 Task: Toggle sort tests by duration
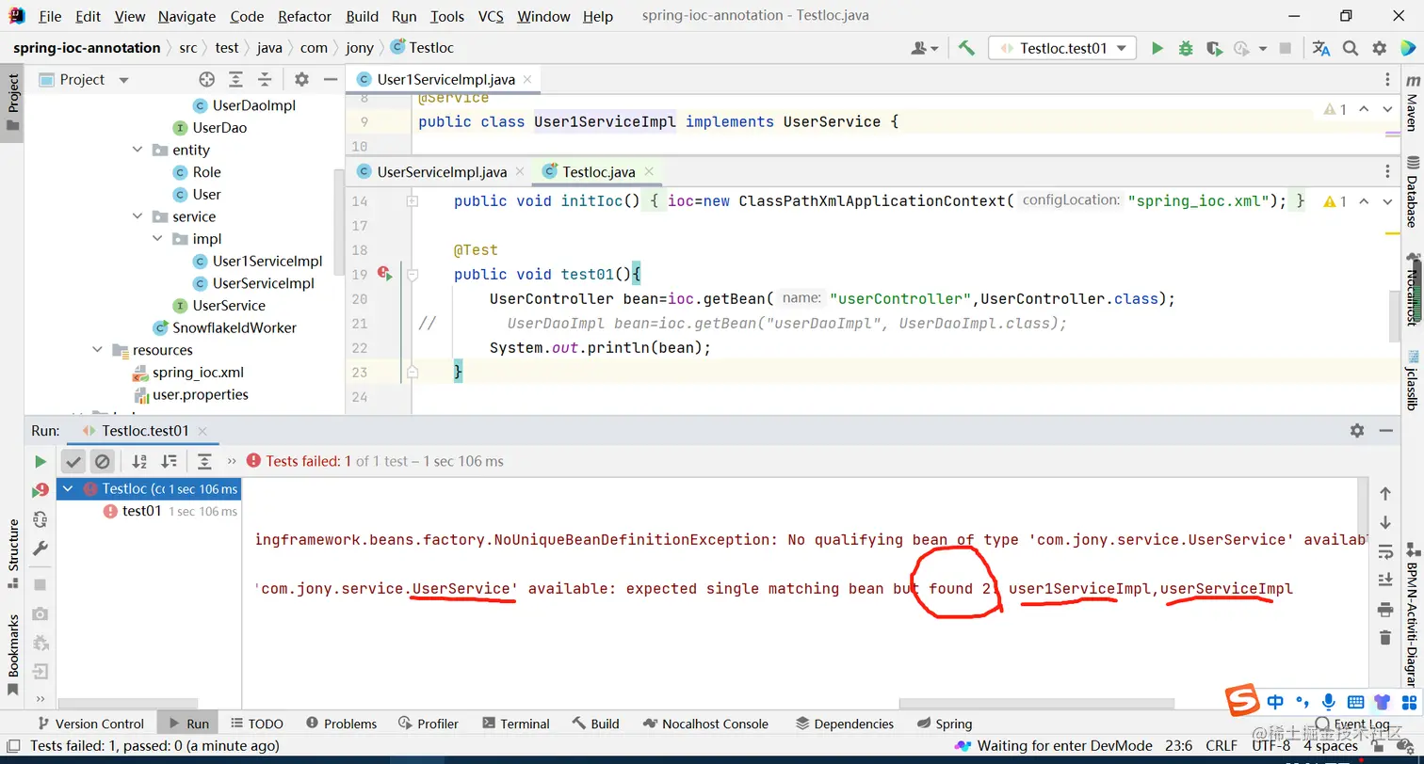[x=169, y=461]
